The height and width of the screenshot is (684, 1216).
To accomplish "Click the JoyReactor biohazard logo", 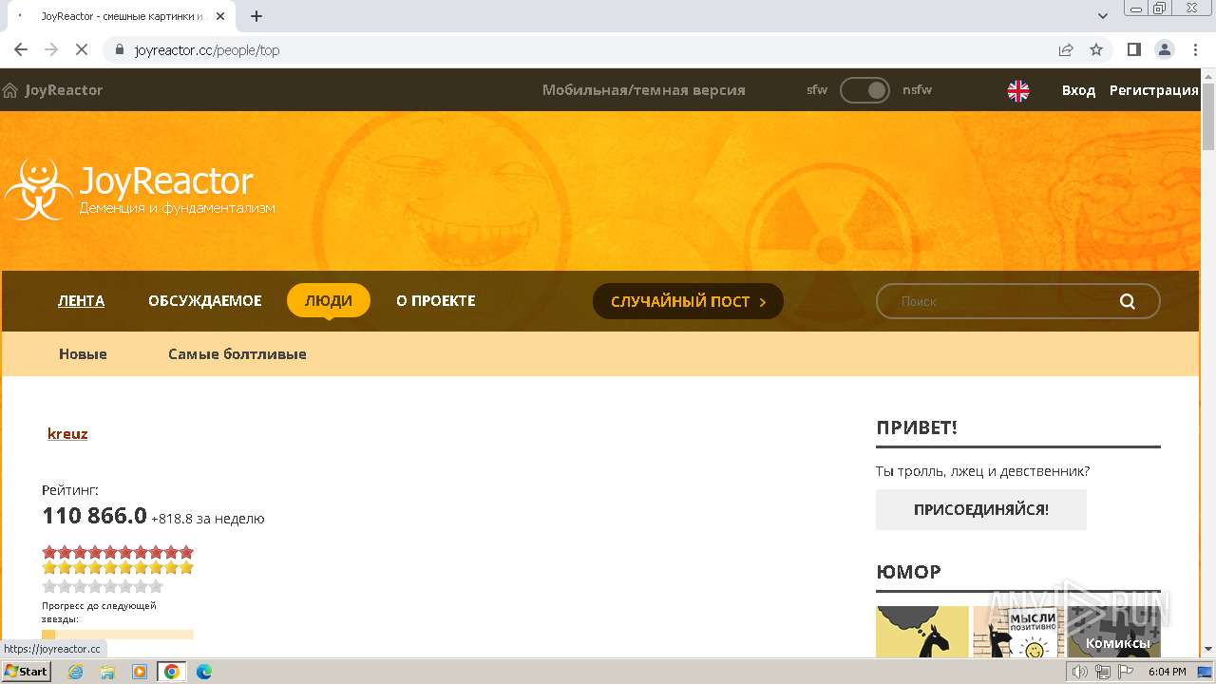I will pos(38,188).
